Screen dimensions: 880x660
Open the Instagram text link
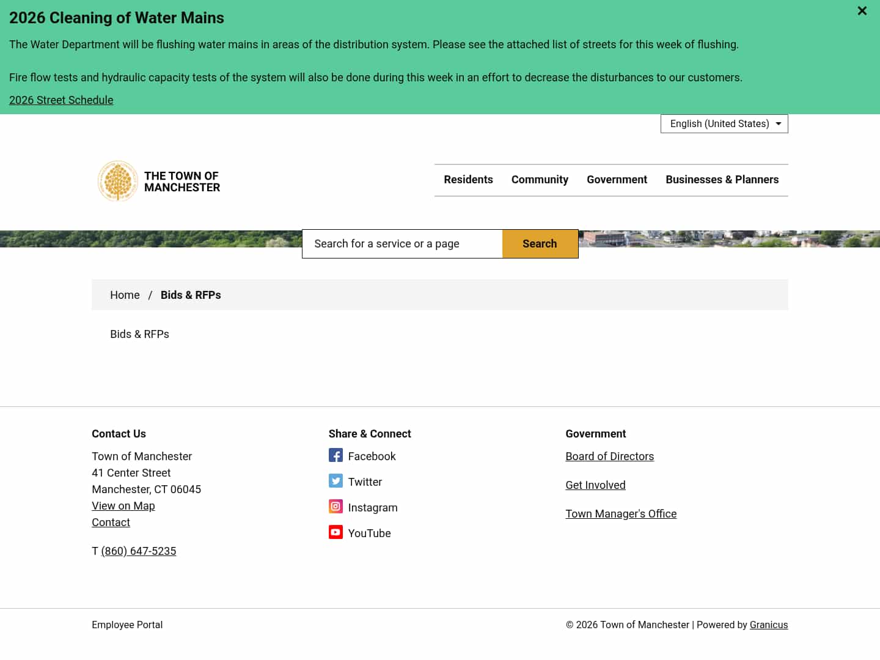coord(373,508)
